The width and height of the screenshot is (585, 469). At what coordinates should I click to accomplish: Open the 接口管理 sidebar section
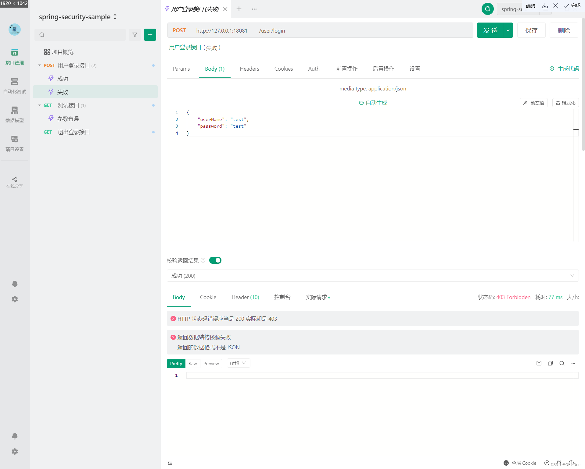tap(15, 57)
